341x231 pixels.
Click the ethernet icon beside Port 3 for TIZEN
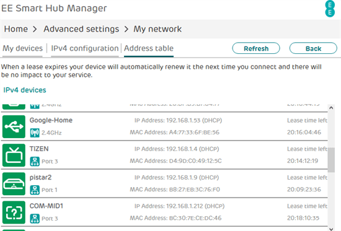pos(35,162)
